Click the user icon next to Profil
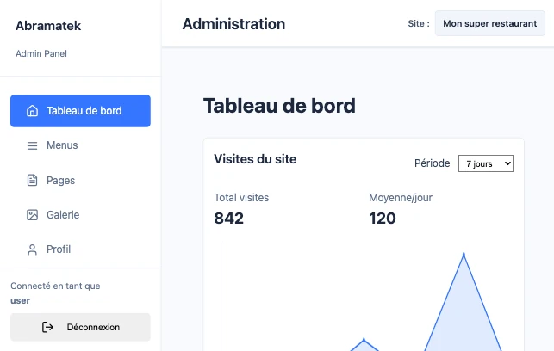 coord(33,249)
